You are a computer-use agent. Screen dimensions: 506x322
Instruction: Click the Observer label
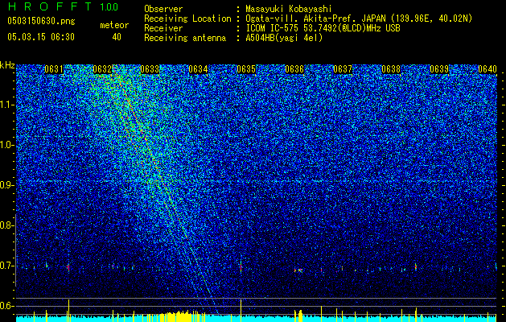163,9
